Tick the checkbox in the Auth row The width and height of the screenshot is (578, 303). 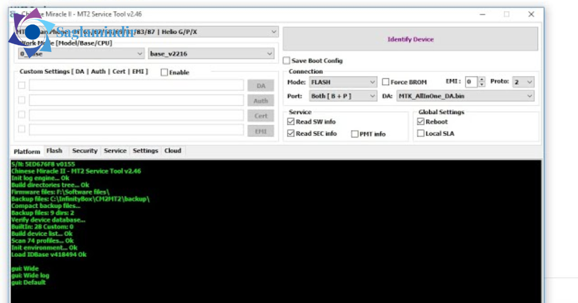click(x=22, y=100)
